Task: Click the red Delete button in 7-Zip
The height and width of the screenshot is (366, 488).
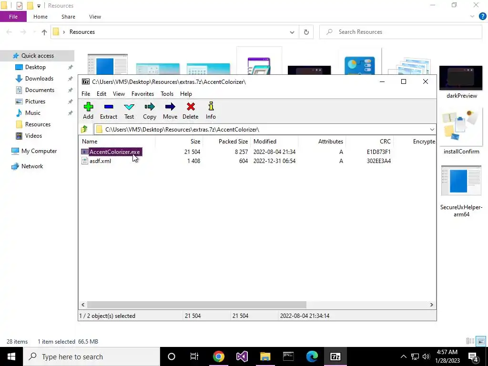Action: tap(191, 111)
